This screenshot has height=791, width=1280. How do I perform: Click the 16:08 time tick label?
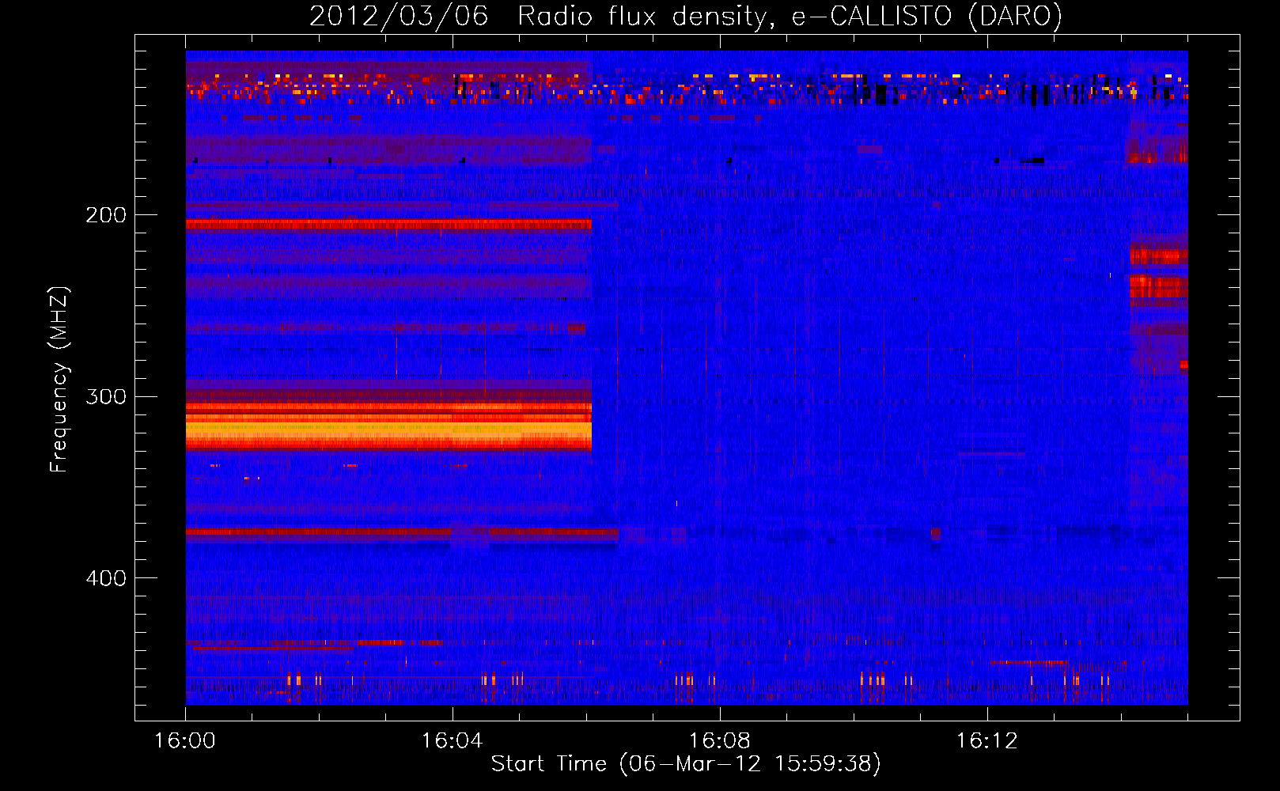click(x=719, y=740)
